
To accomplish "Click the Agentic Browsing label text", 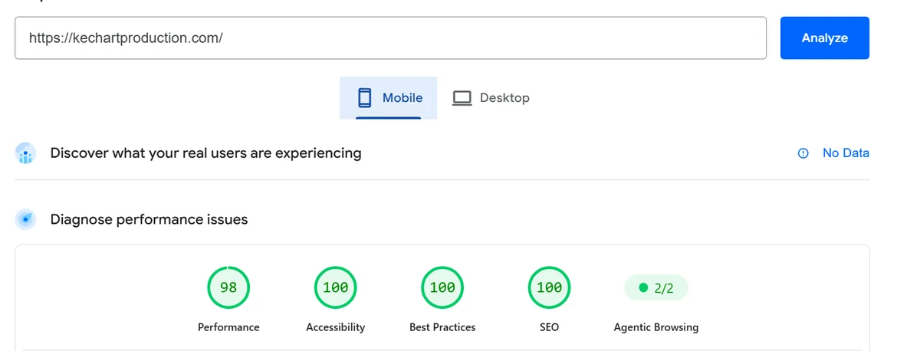I will 656,327.
